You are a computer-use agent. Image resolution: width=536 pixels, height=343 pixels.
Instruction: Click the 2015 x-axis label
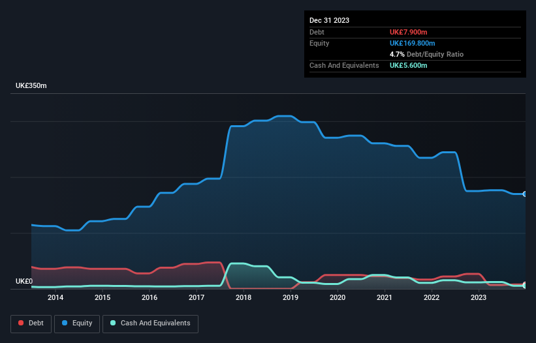click(102, 297)
